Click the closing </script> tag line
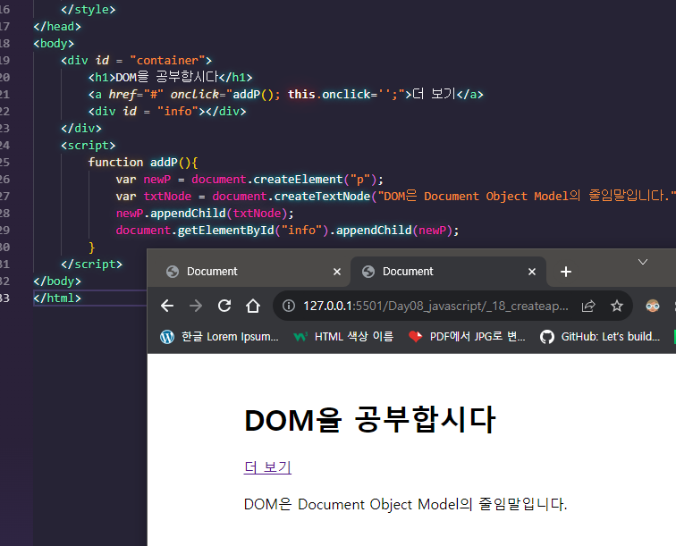 [91, 265]
